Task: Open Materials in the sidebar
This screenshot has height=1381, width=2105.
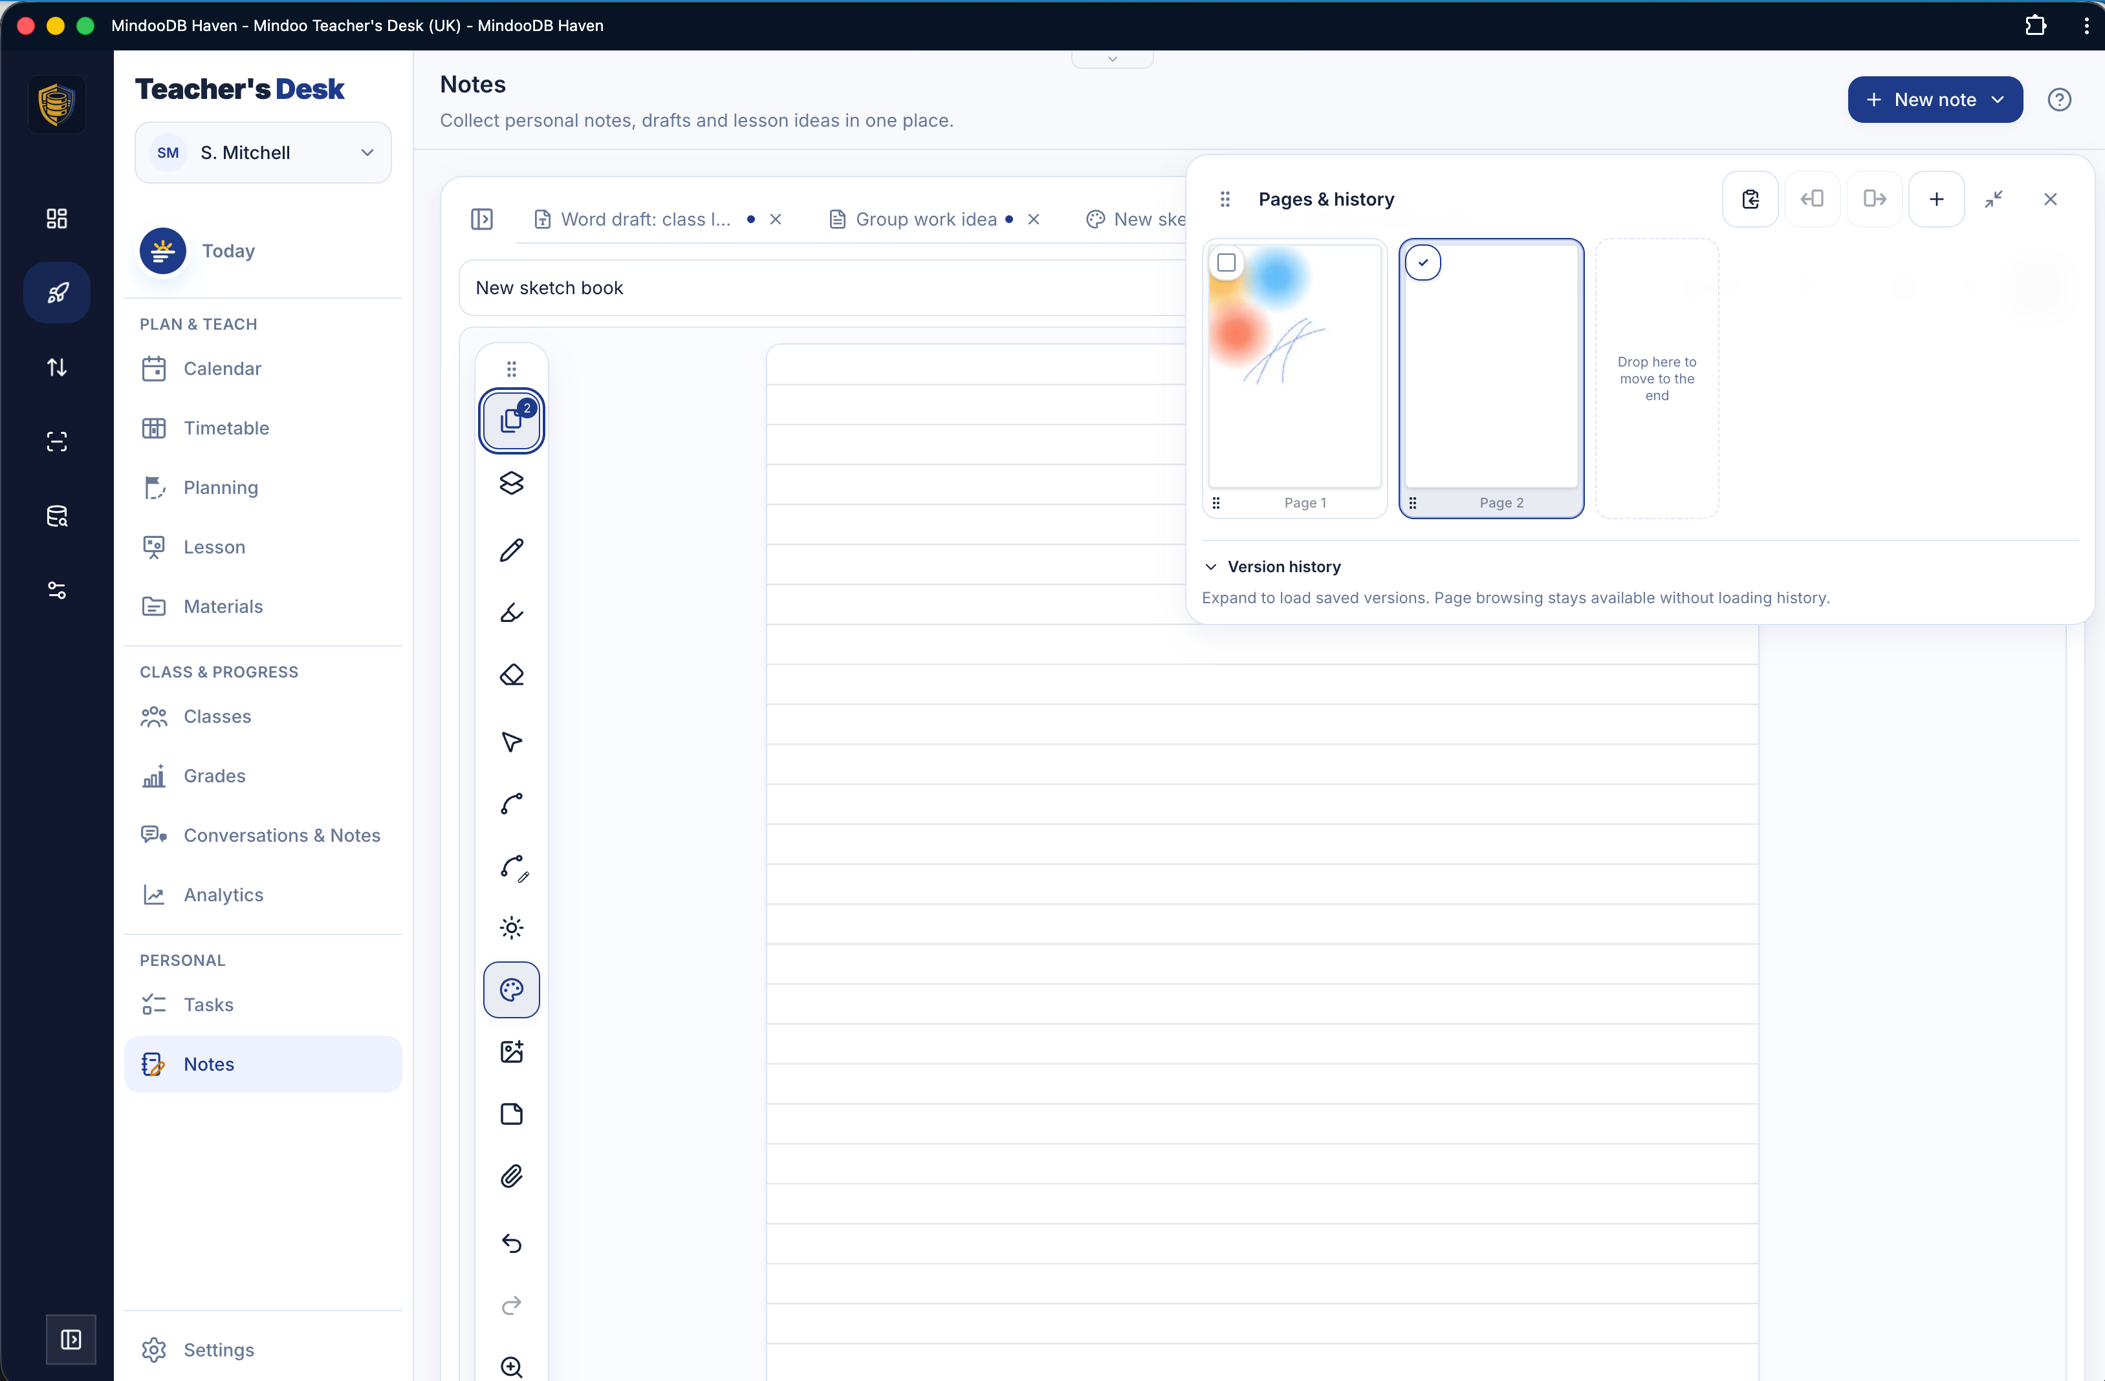Action: point(263,606)
